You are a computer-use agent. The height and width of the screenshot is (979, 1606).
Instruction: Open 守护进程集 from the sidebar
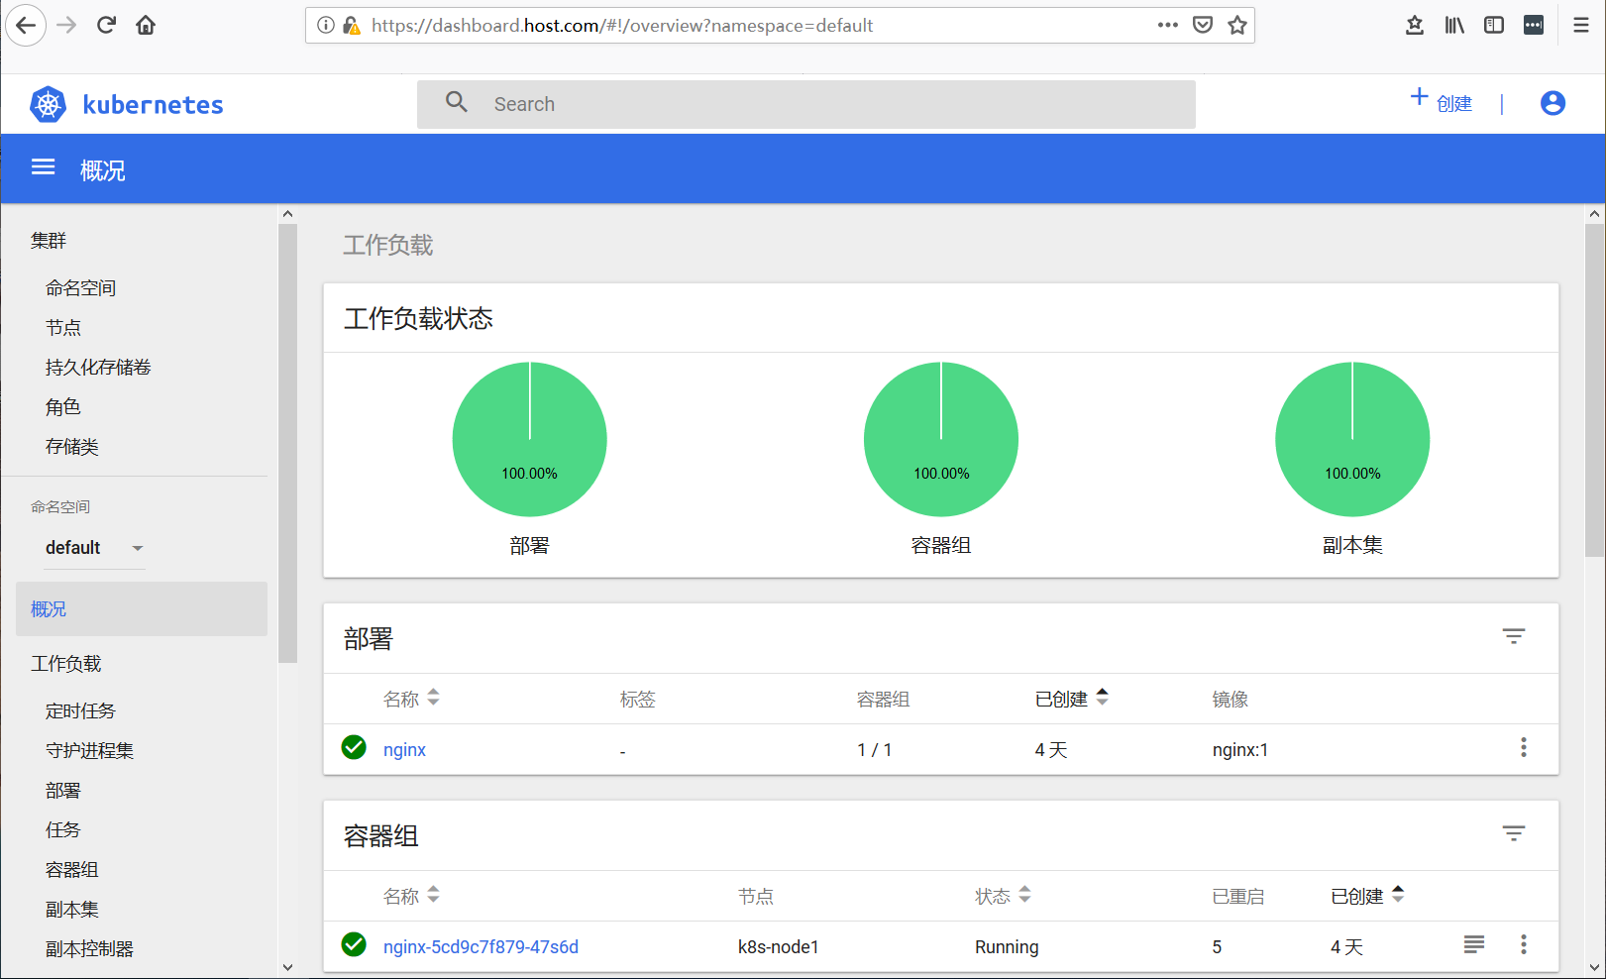click(x=88, y=750)
